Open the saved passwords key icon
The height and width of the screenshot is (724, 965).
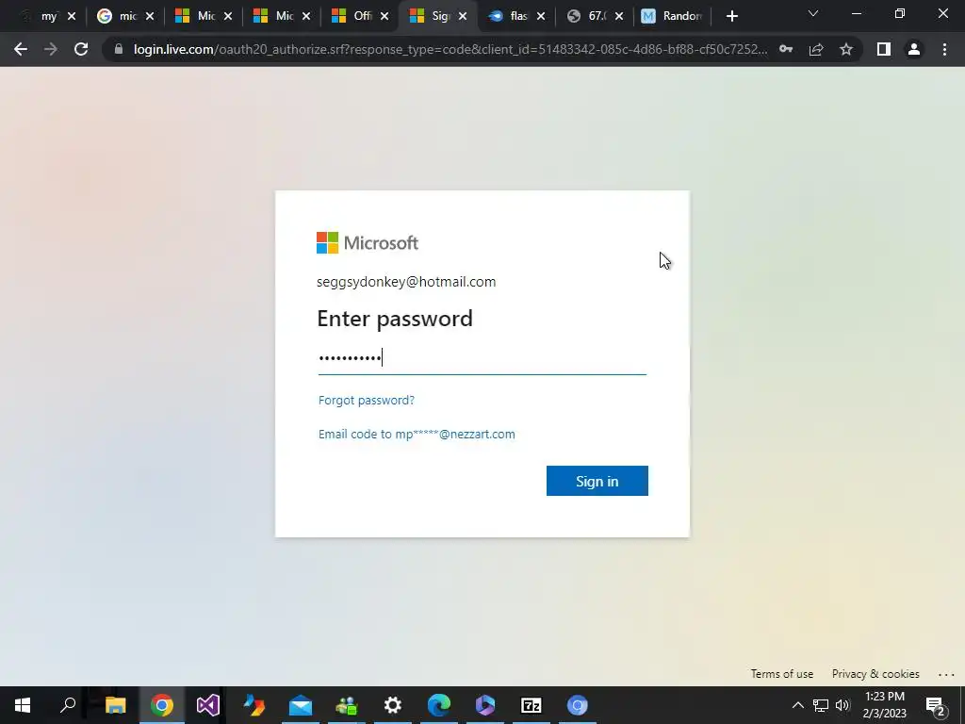click(786, 49)
